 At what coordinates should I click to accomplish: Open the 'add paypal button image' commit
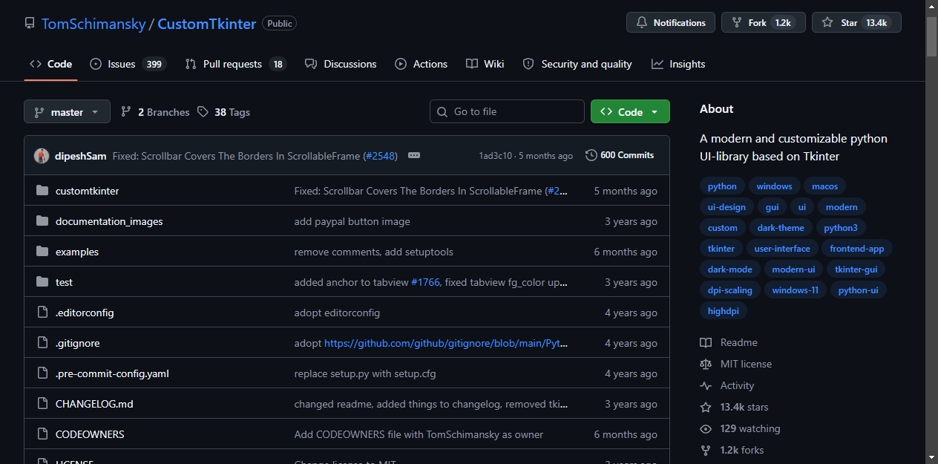pyautogui.click(x=352, y=221)
